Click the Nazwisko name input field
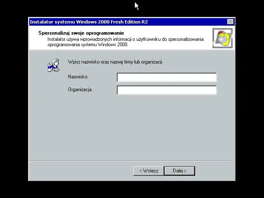Screen dimensions: 264x198 [x=167, y=77]
